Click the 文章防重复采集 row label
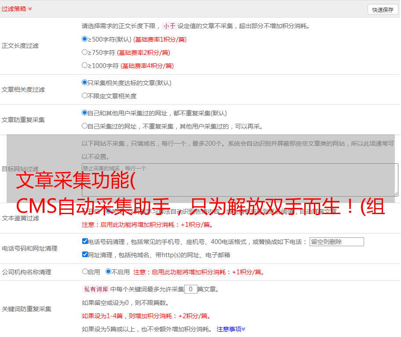Image resolution: width=401 pixels, height=337 pixels. 23,120
